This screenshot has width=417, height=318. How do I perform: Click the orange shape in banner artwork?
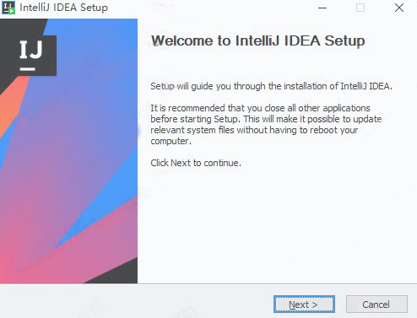coord(11,104)
